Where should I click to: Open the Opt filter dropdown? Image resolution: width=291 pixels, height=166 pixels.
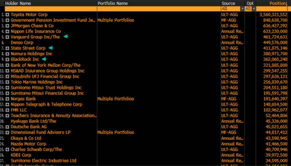[254, 9]
